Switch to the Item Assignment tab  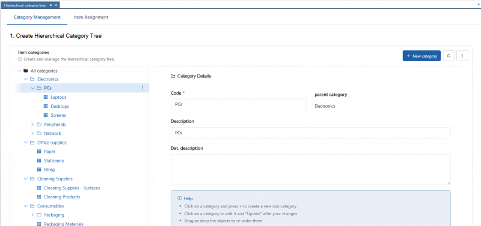[91, 17]
